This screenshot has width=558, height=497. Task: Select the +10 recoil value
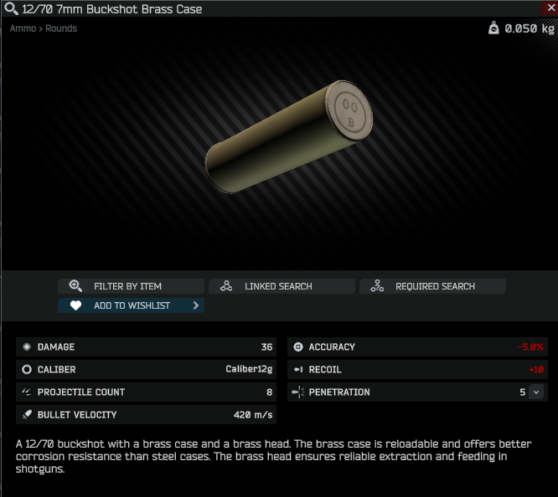pyautogui.click(x=536, y=370)
